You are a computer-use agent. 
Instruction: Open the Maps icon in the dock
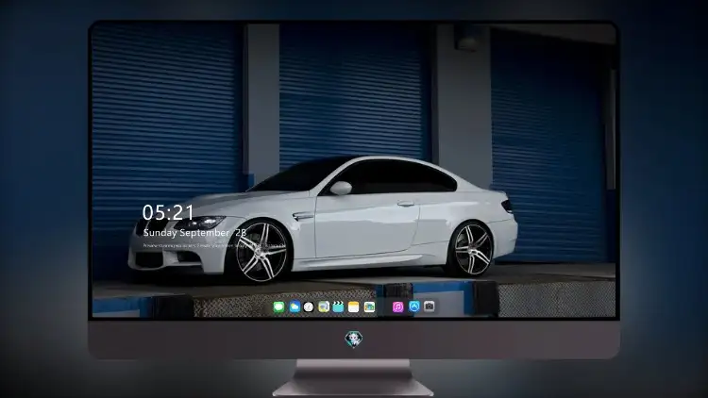pyautogui.click(x=369, y=307)
